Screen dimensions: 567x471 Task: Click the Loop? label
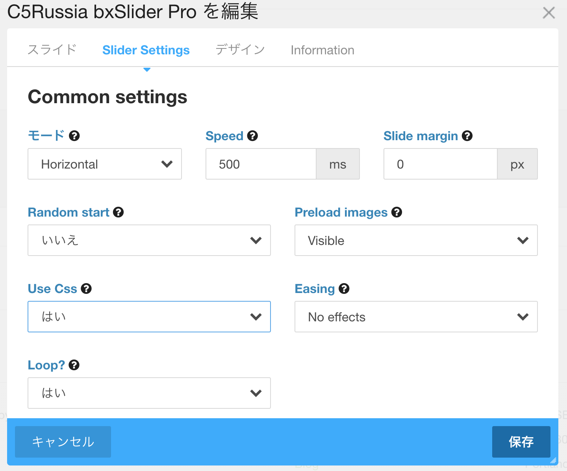(46, 365)
